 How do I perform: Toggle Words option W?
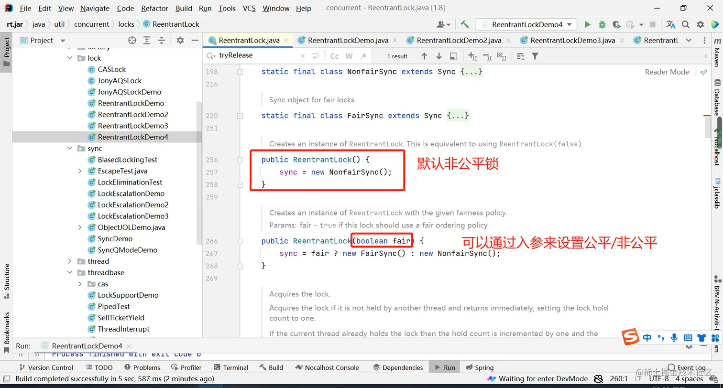coord(349,56)
